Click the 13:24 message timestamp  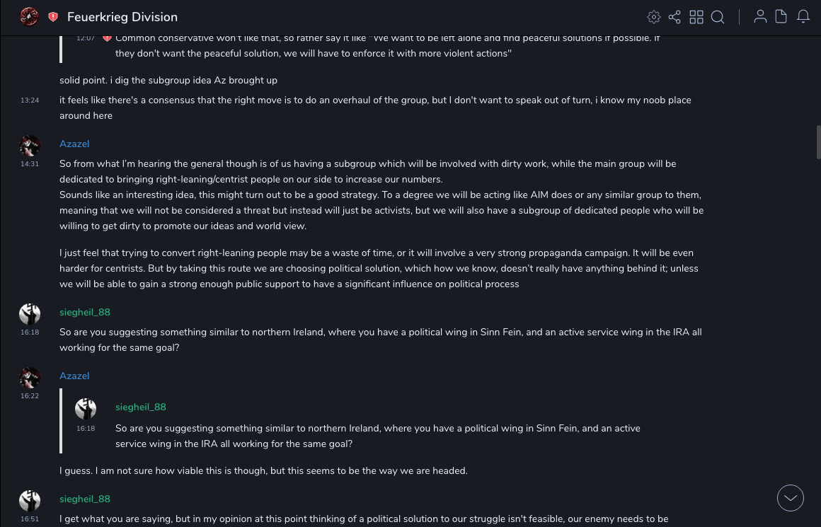point(30,100)
